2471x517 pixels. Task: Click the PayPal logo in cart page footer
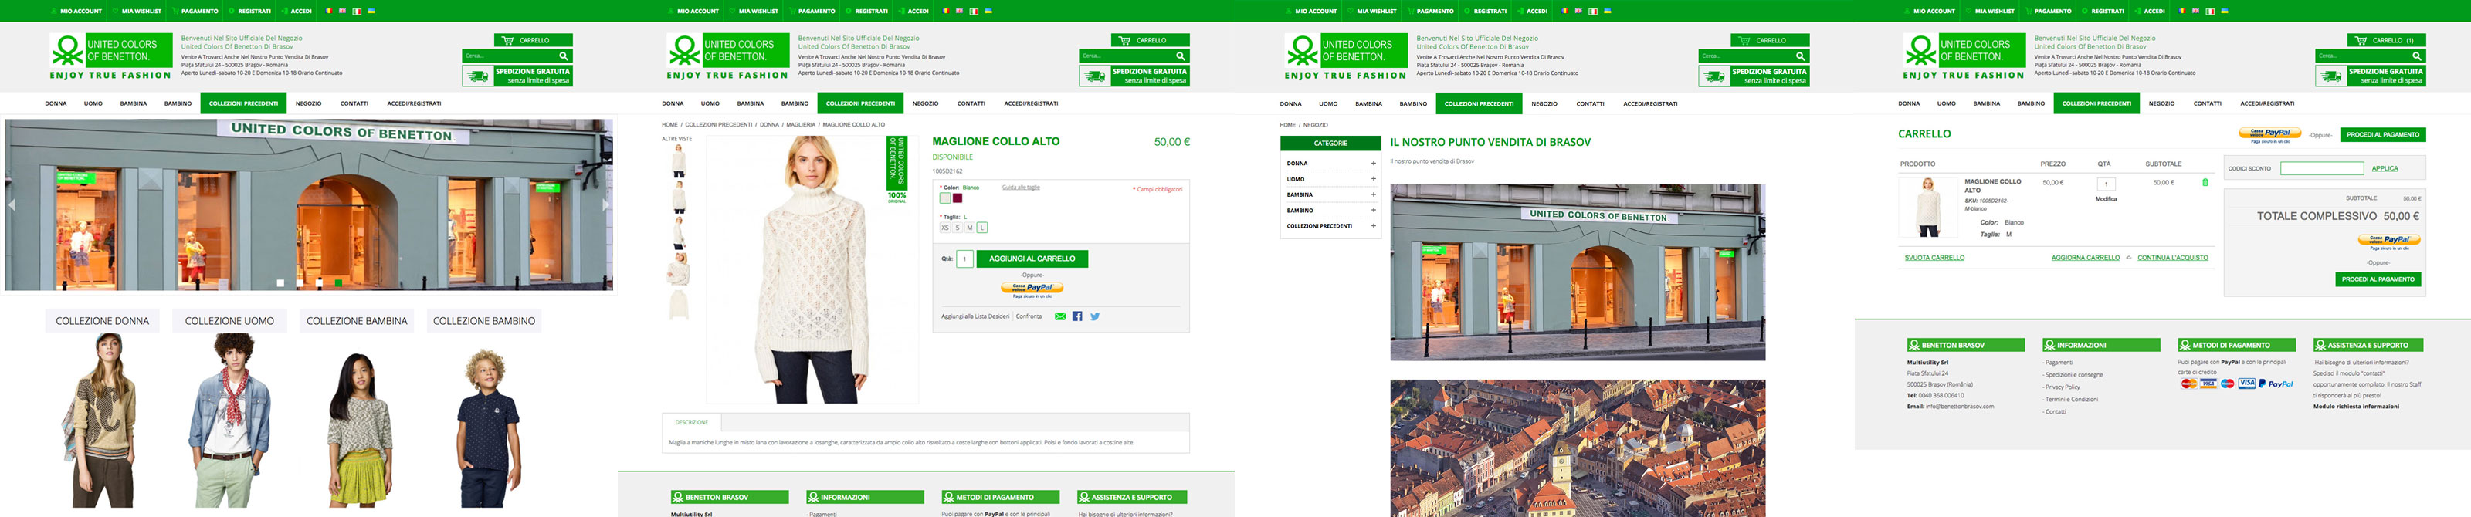click(2276, 384)
